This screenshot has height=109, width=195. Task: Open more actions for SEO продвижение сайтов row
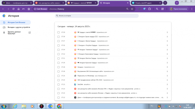coord(167,80)
